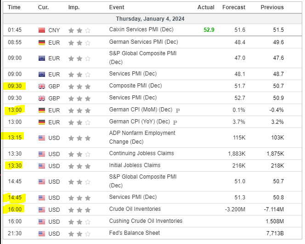Open the Fed's Balance Sheet event
The image size is (305, 244).
pos(134,233)
